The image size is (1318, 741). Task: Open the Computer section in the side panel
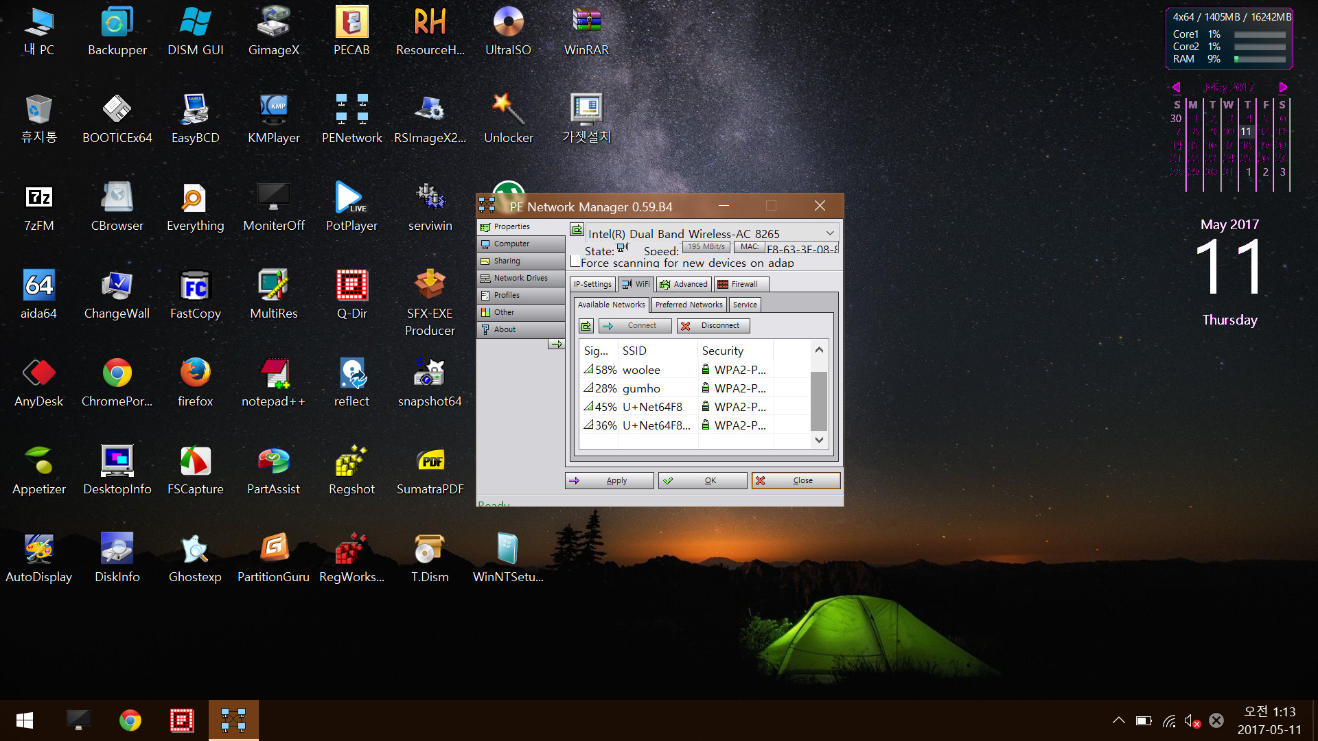(521, 244)
